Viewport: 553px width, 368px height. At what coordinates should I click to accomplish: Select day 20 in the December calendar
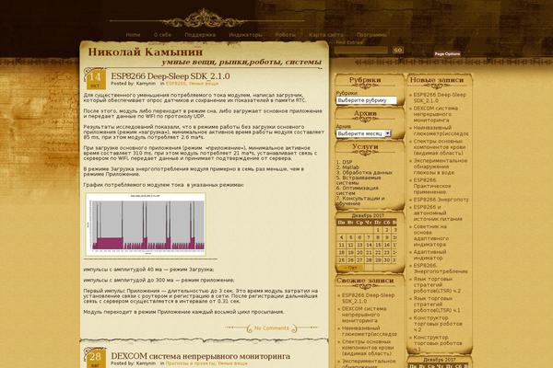tap(359, 252)
